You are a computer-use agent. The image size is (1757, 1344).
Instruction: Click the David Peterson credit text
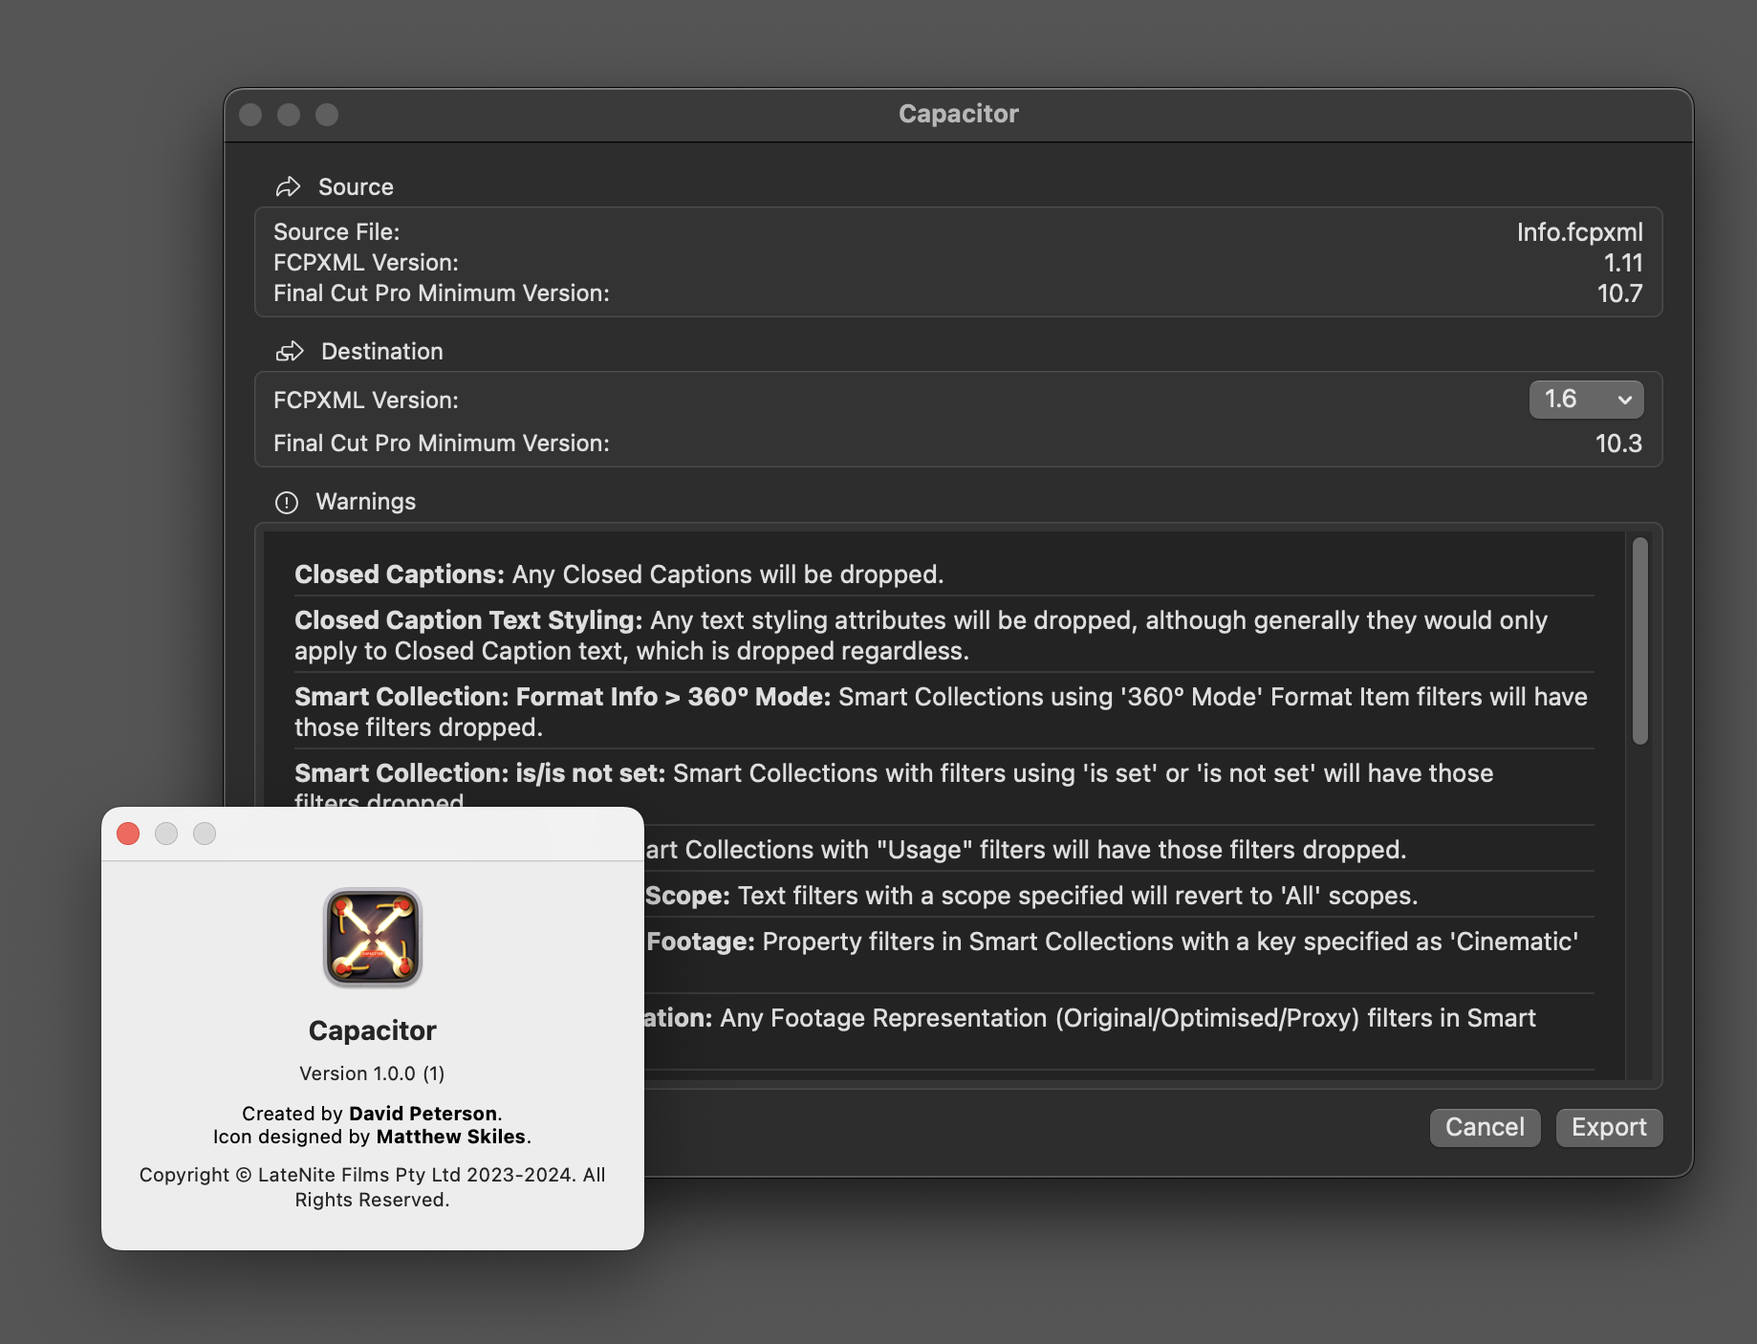(x=423, y=1114)
